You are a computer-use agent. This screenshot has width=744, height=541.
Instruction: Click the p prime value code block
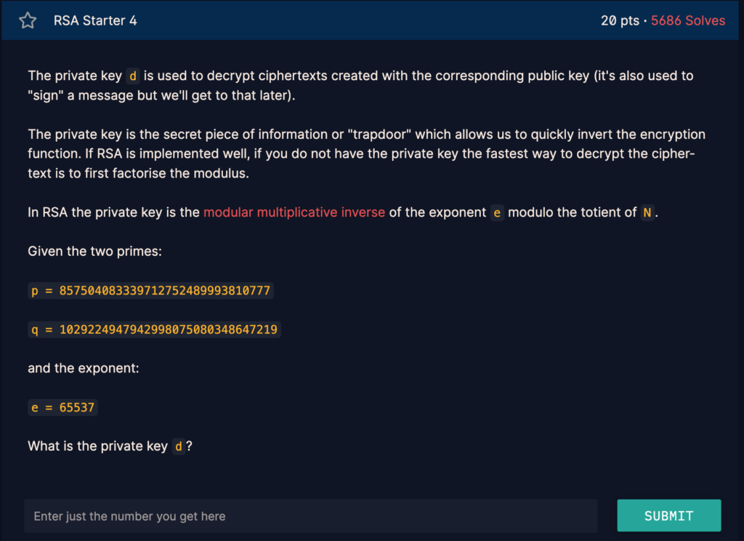pyautogui.click(x=150, y=291)
